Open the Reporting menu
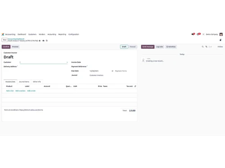 click(x=62, y=34)
